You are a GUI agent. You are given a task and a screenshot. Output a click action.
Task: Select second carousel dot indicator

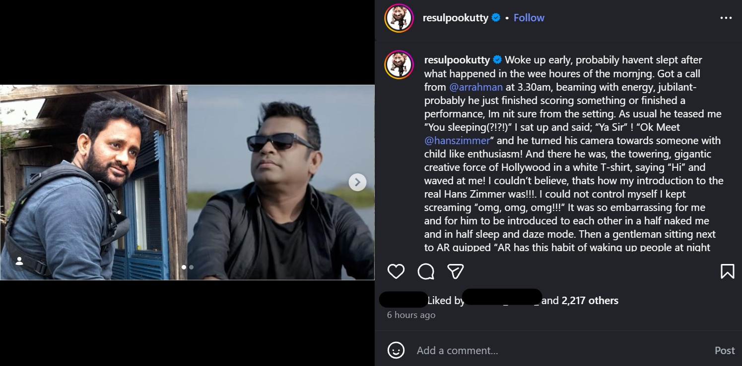point(192,267)
